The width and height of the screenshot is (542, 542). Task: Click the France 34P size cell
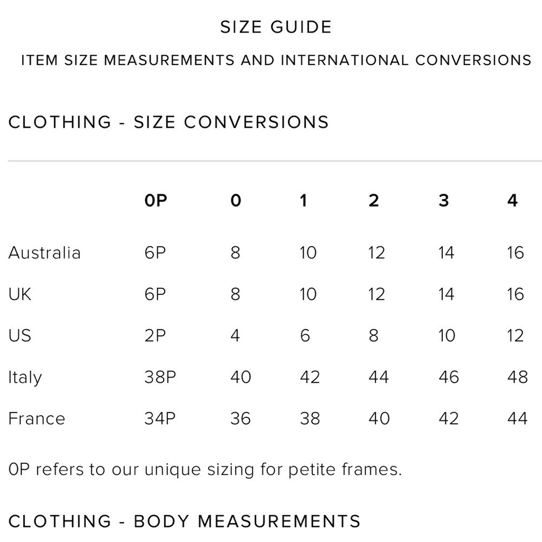[x=160, y=418]
